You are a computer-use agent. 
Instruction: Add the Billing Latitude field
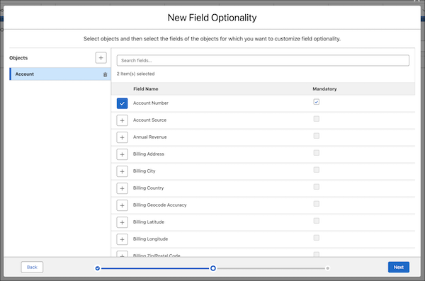coord(123,222)
